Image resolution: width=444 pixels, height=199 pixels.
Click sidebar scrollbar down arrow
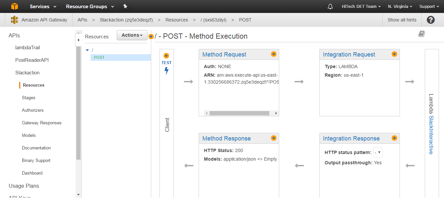78,195
